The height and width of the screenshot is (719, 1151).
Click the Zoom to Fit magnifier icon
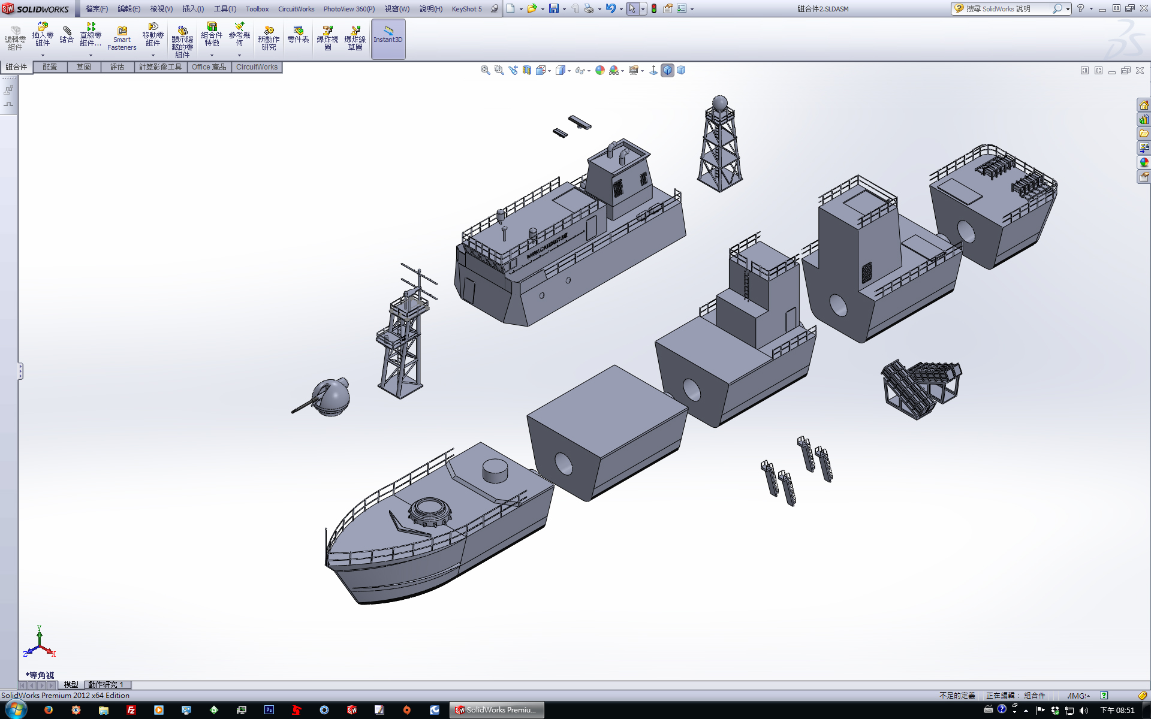pos(485,70)
